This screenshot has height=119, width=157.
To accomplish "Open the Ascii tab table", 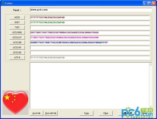I will (x=36, y=113).
